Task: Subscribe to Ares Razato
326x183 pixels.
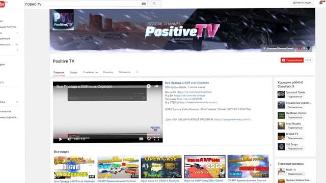Action: pos(295,128)
